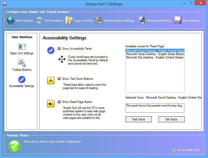Click the quick brown fox test text field
Screen dimensions: 208x158
coord(155,108)
